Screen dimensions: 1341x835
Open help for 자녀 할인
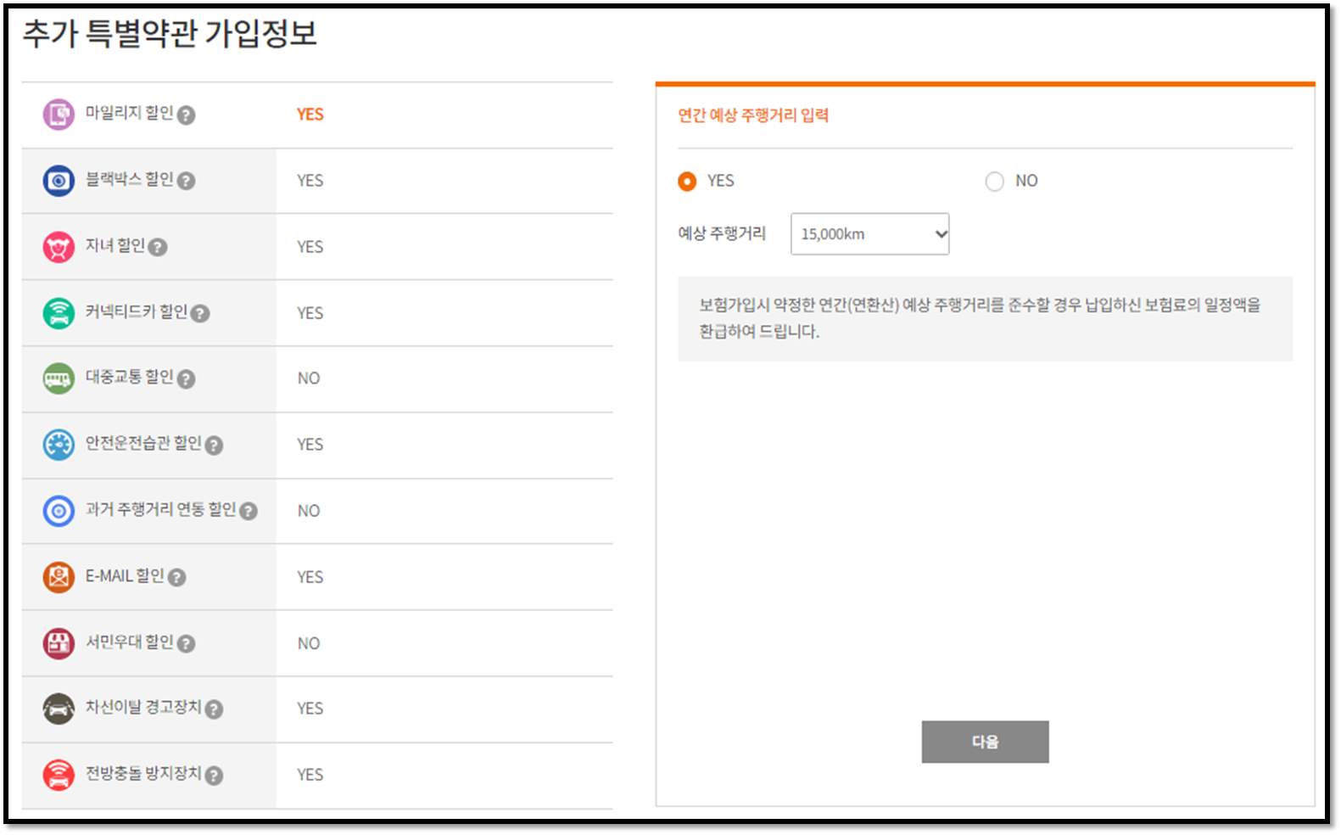158,247
